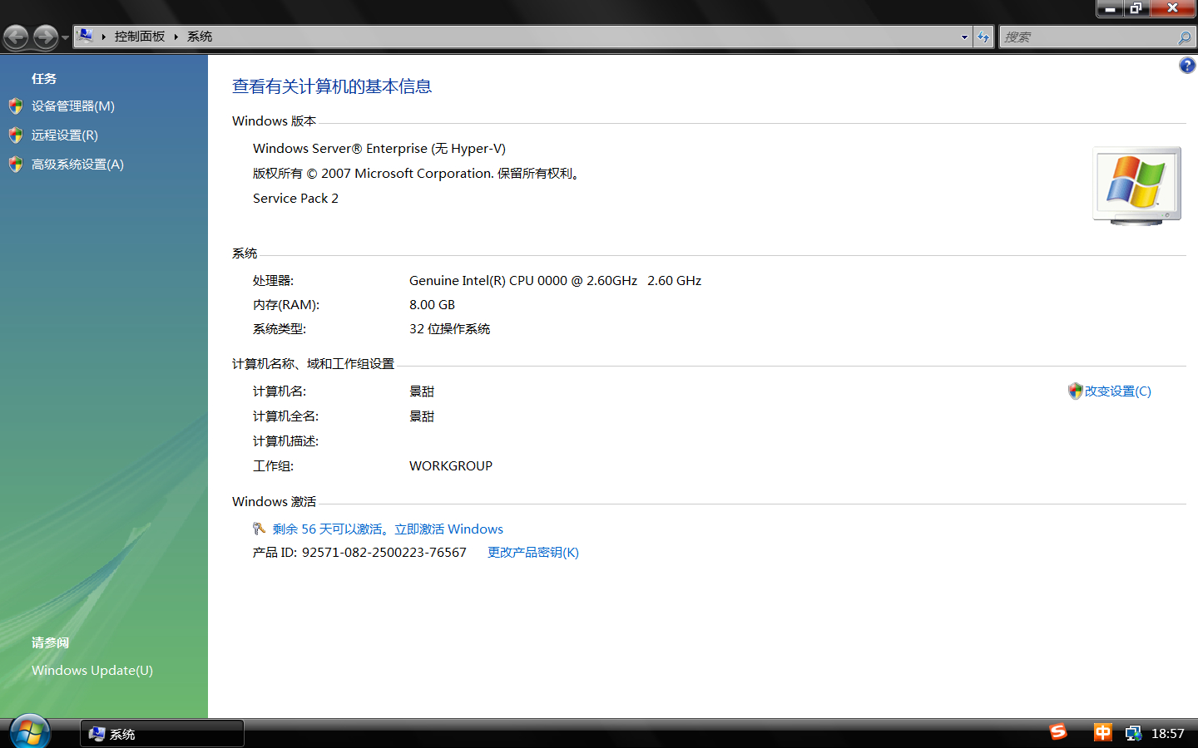Image resolution: width=1198 pixels, height=748 pixels.
Task: Open Help via the question mark icon
Action: [x=1187, y=66]
